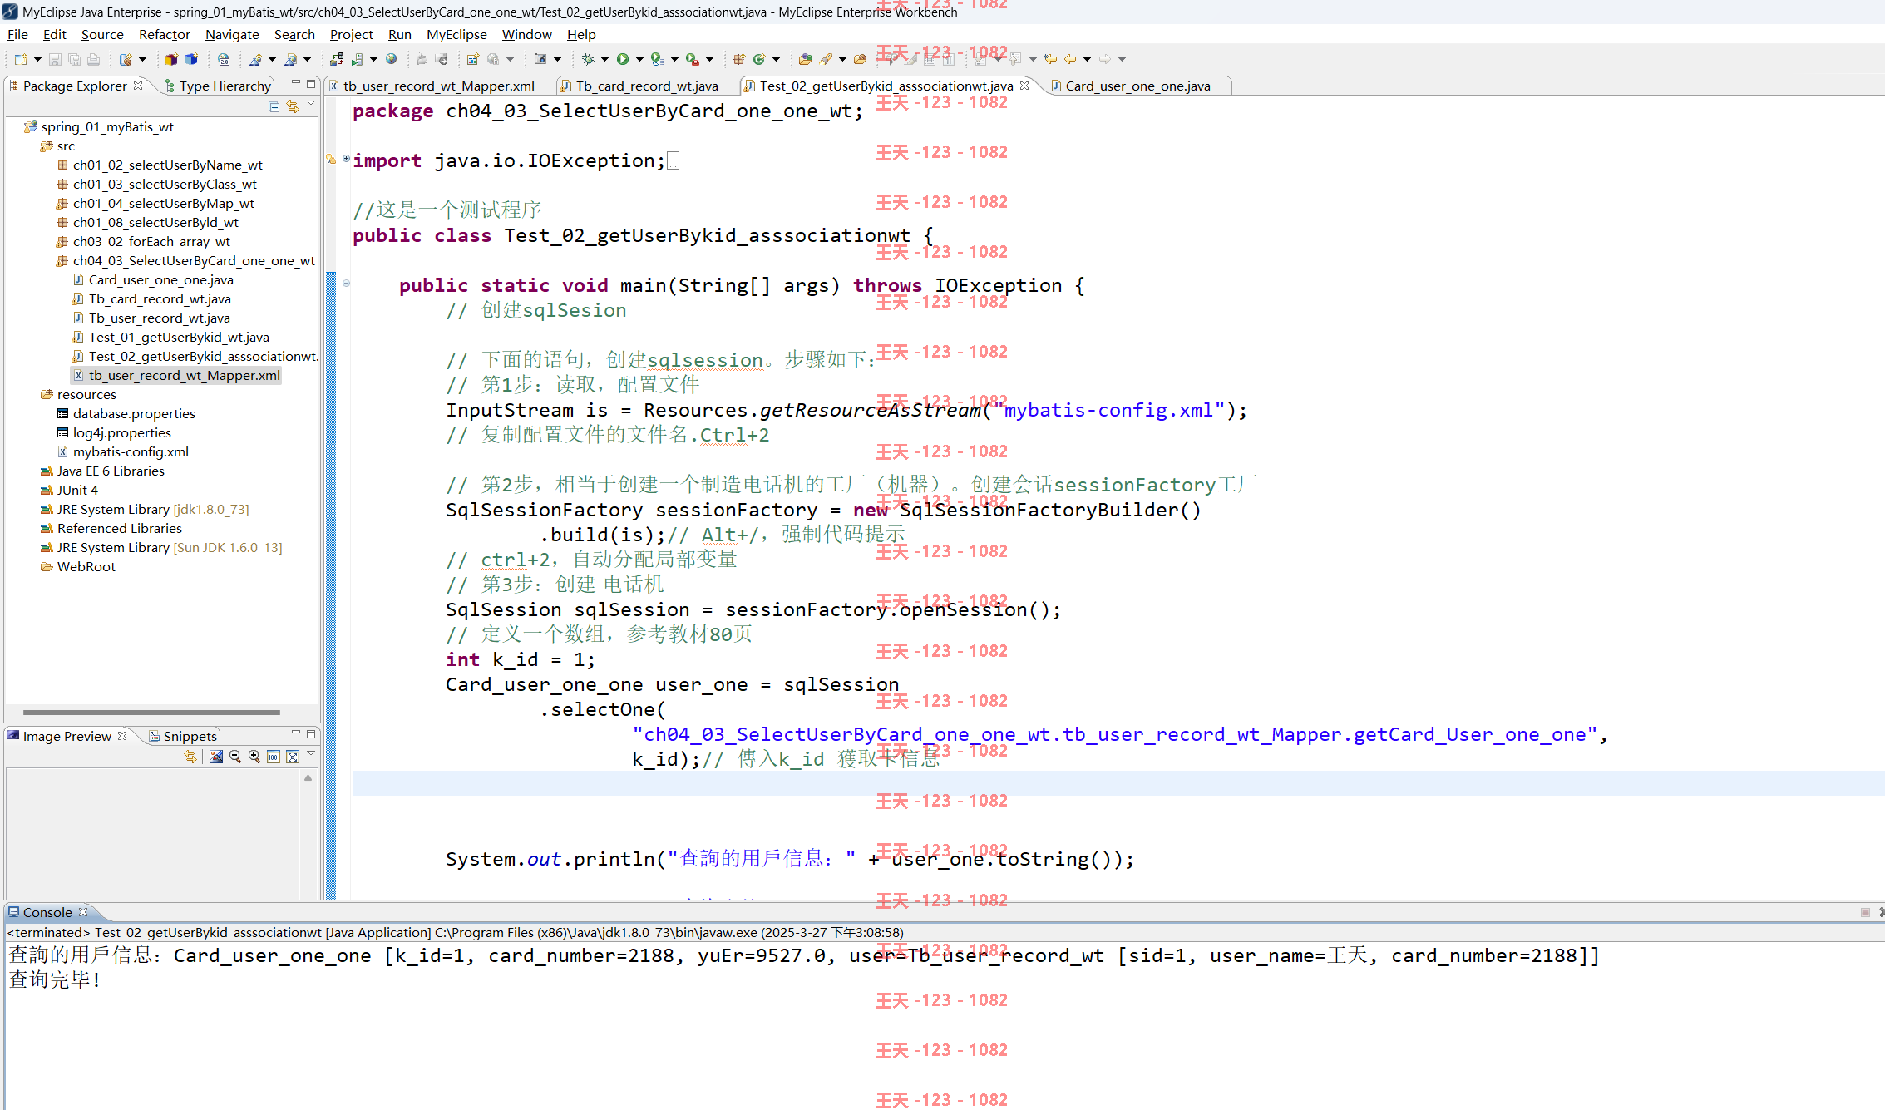Expand the folded import block
Image resolution: width=1885 pixels, height=1110 pixels.
click(x=346, y=158)
